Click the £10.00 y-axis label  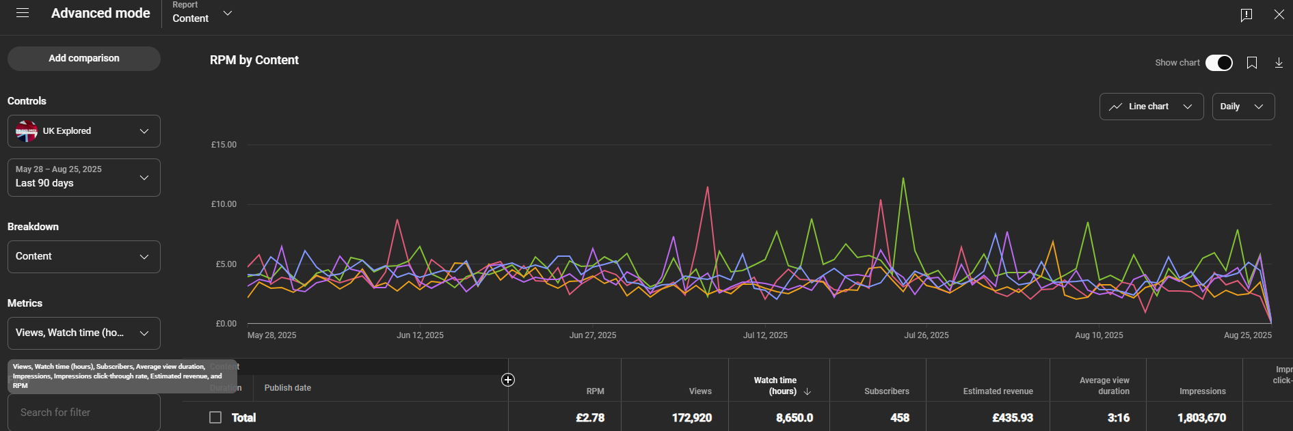point(224,204)
